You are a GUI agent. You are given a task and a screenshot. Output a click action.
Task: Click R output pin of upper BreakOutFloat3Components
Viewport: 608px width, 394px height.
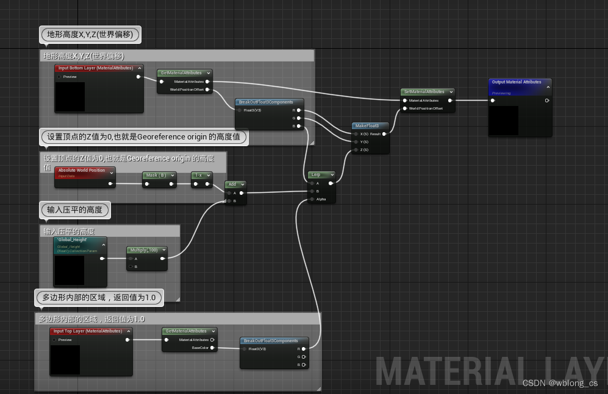(299, 110)
